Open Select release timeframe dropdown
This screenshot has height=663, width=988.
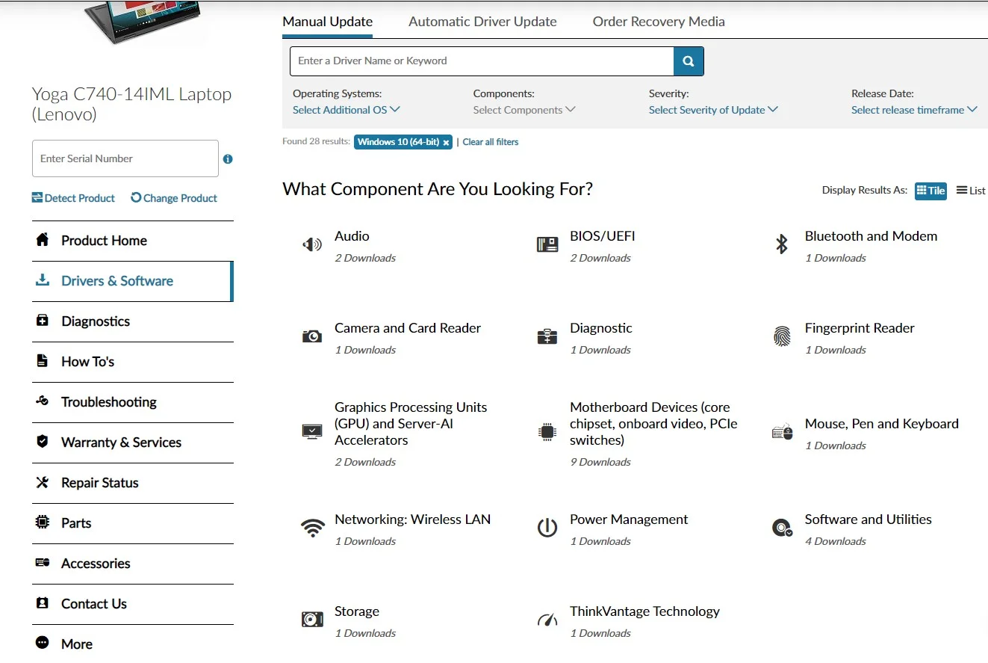[914, 110]
